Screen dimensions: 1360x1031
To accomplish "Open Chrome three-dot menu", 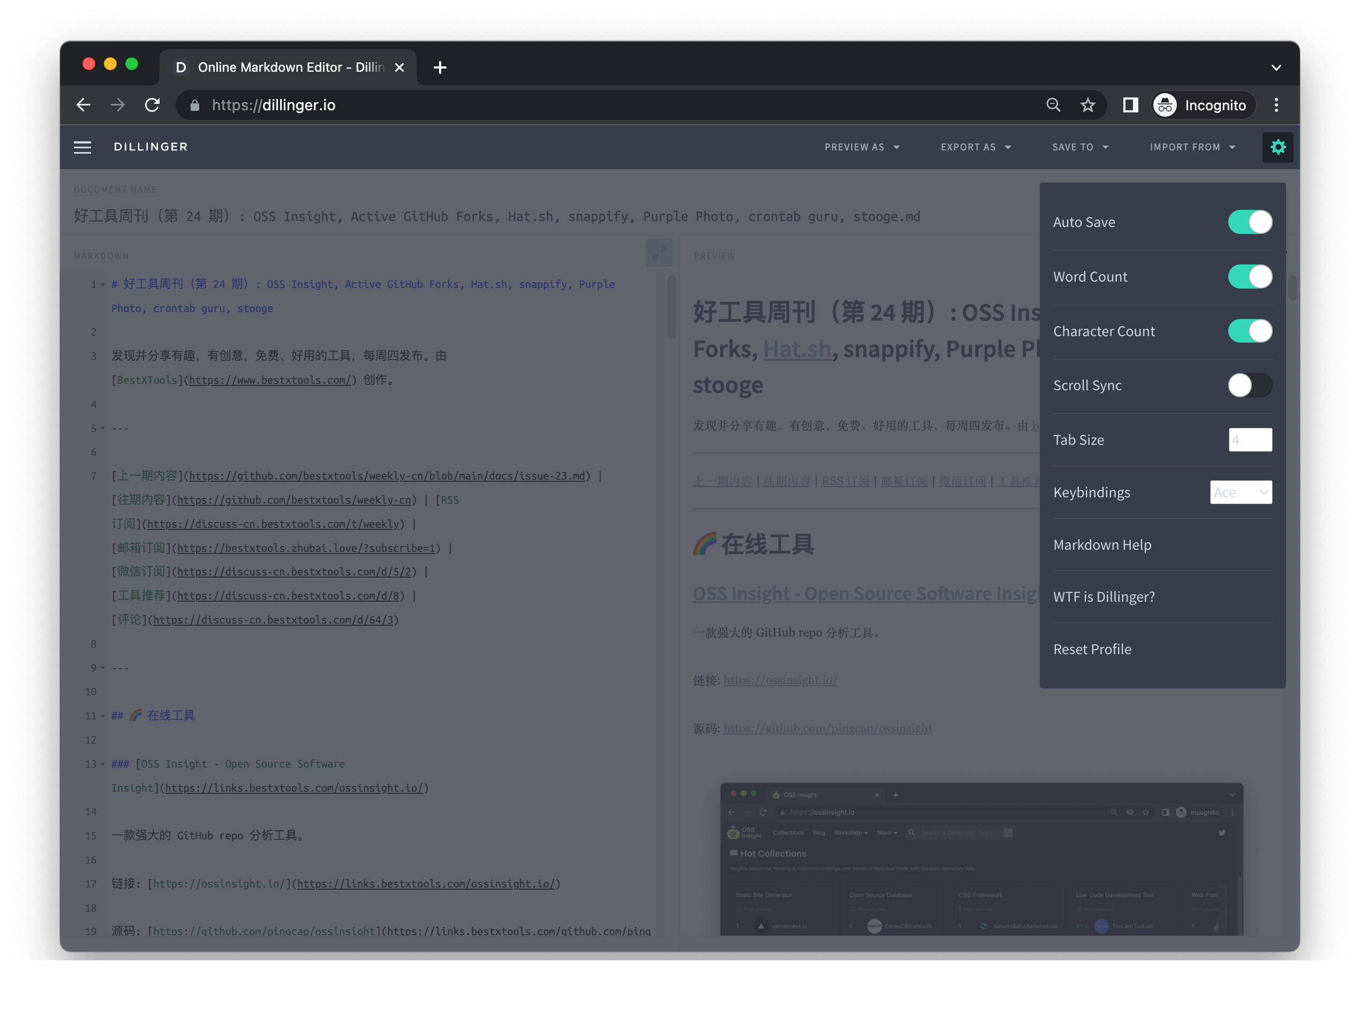I will [1276, 105].
